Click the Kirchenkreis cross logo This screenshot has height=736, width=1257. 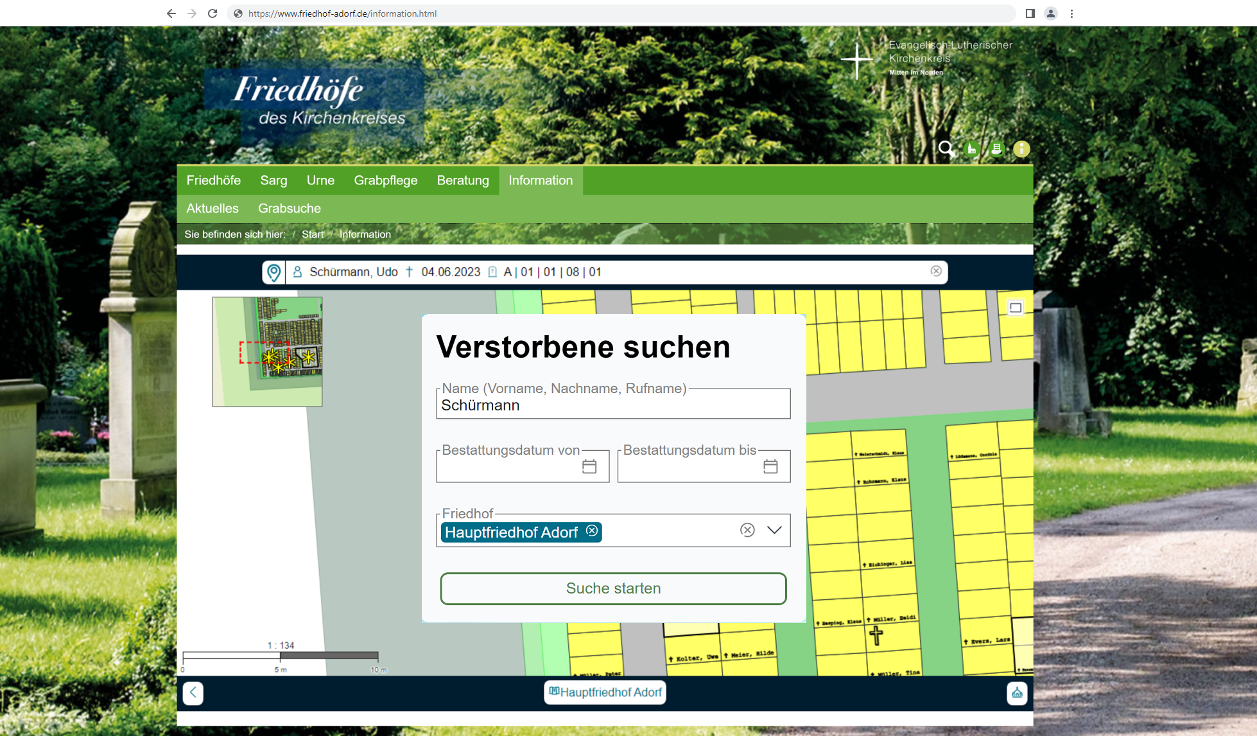(857, 60)
